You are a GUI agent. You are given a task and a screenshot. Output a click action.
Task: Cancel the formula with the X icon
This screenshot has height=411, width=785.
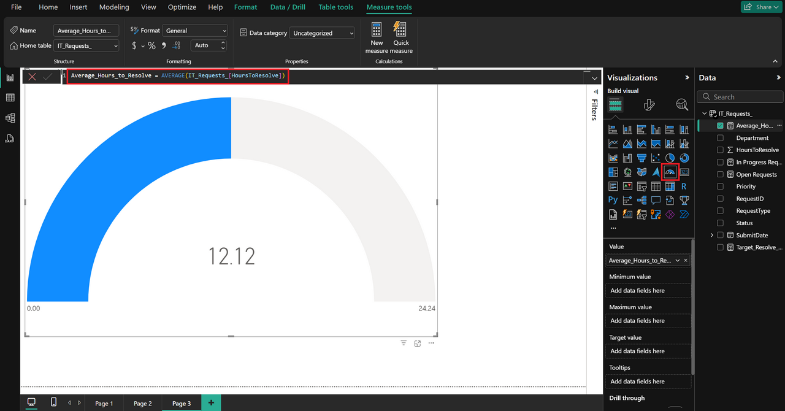(x=33, y=77)
